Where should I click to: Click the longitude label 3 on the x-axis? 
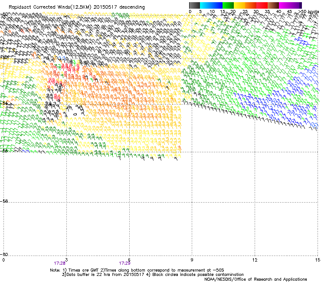click(x=66, y=260)
